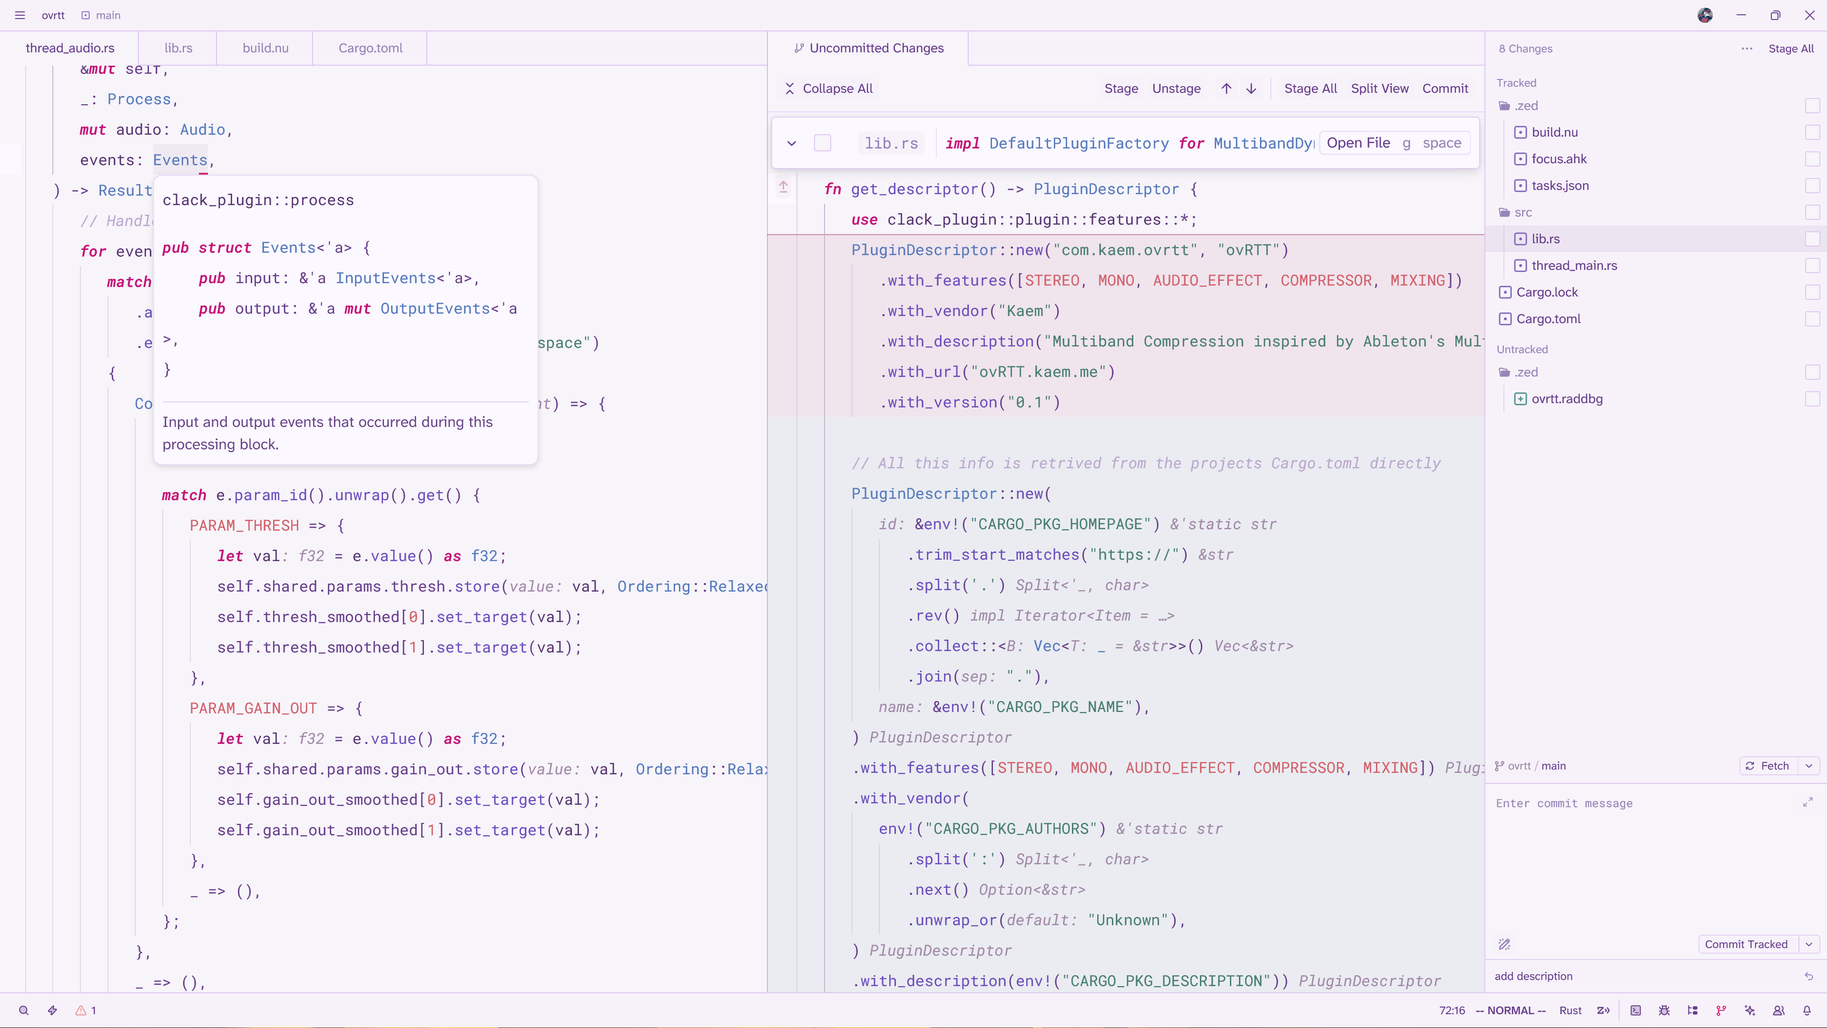The width and height of the screenshot is (1827, 1028).
Task: Select thread_main.rs in changes list
Action: coord(1574,266)
